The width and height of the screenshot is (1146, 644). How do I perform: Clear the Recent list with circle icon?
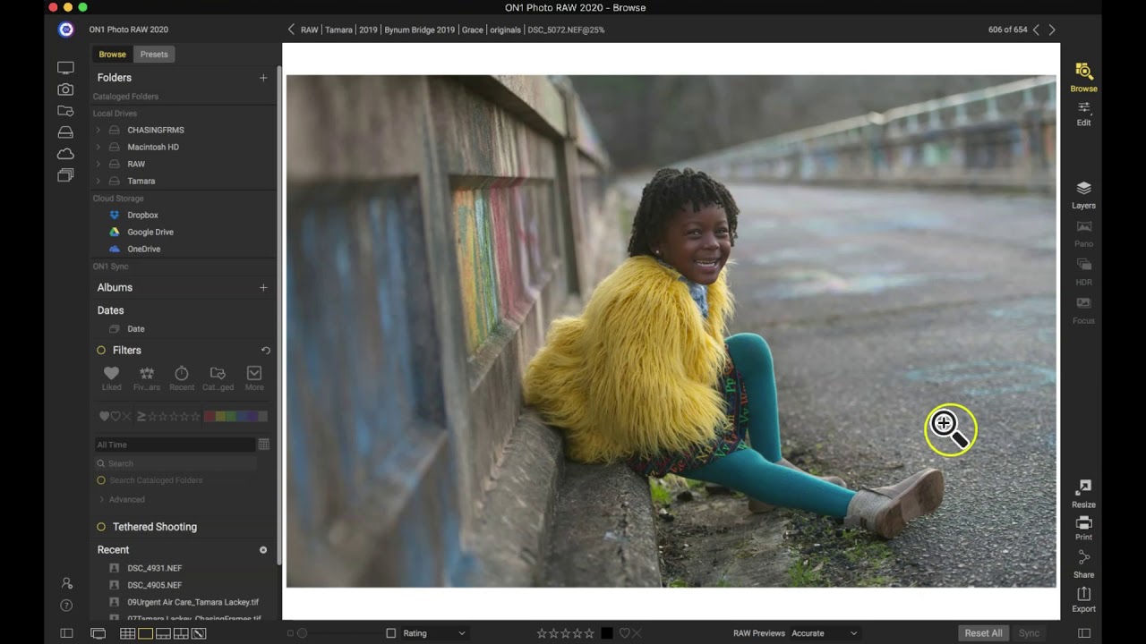point(263,550)
